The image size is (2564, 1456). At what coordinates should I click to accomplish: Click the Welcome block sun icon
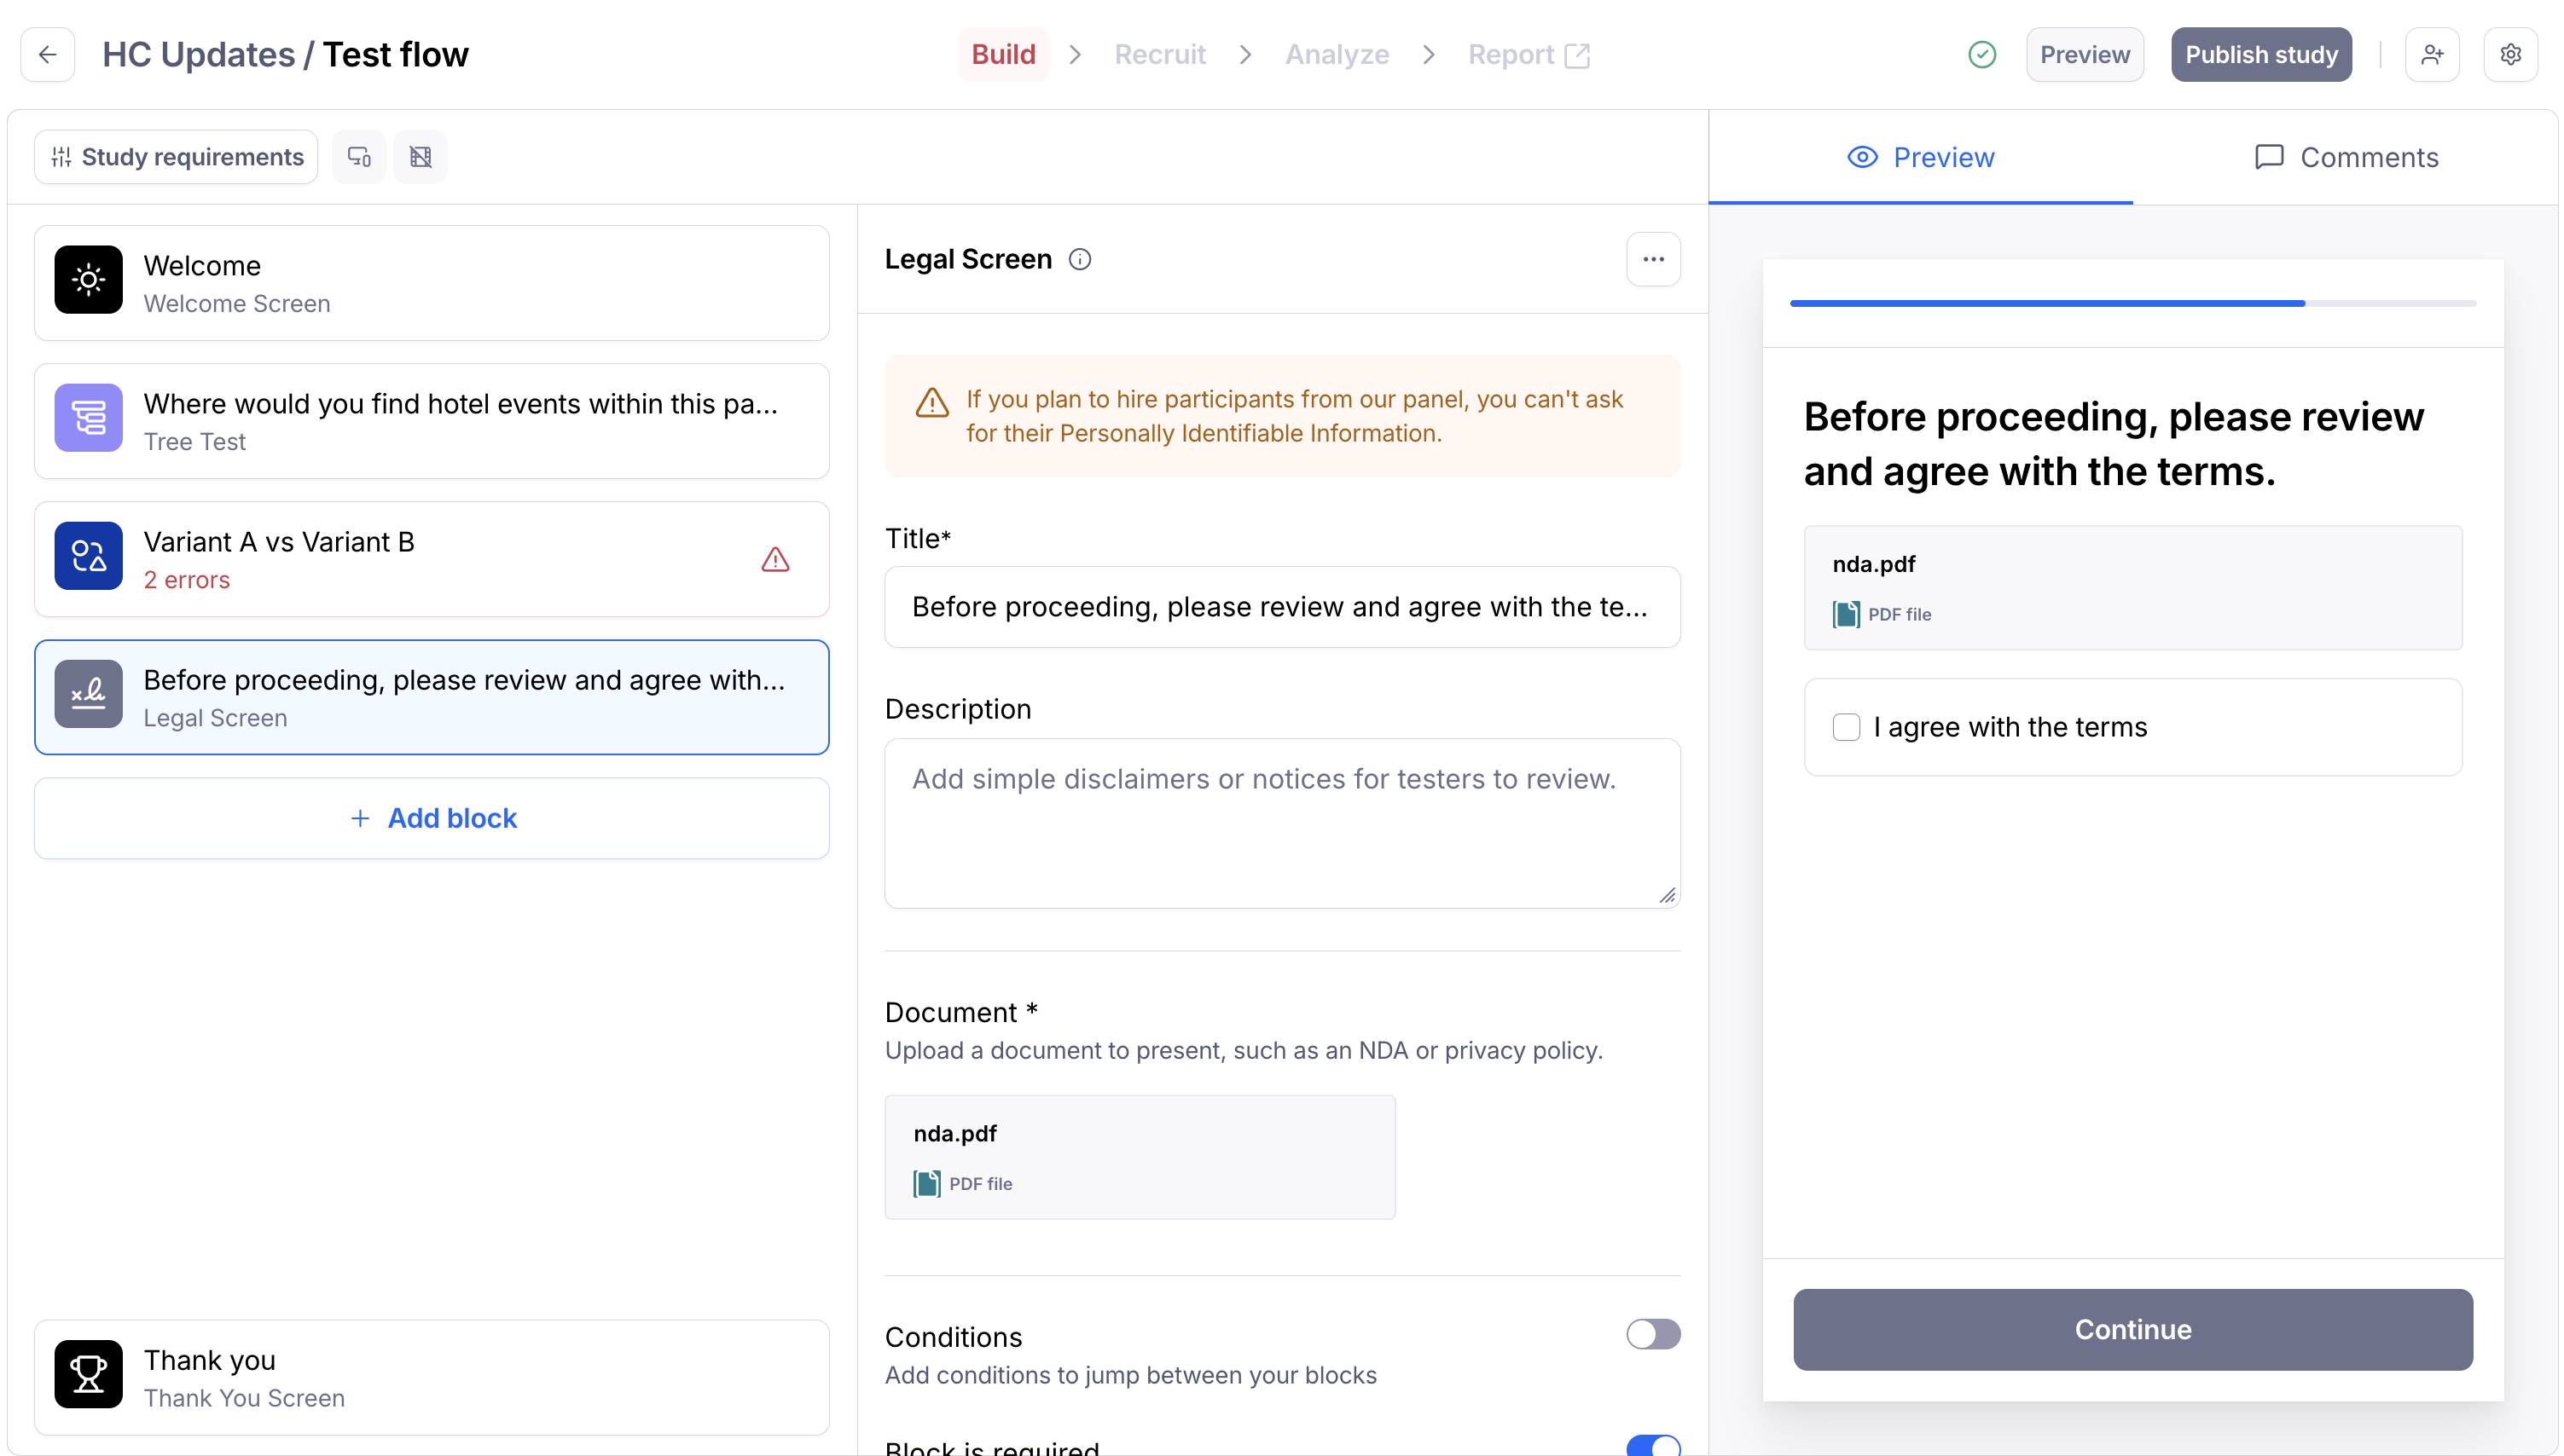[x=88, y=280]
